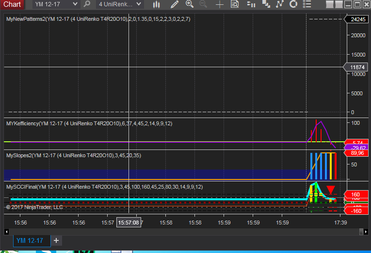Select the MySlopes2 indicator label
Image resolution: width=371 pixels, height=253 pixels.
(x=74, y=155)
